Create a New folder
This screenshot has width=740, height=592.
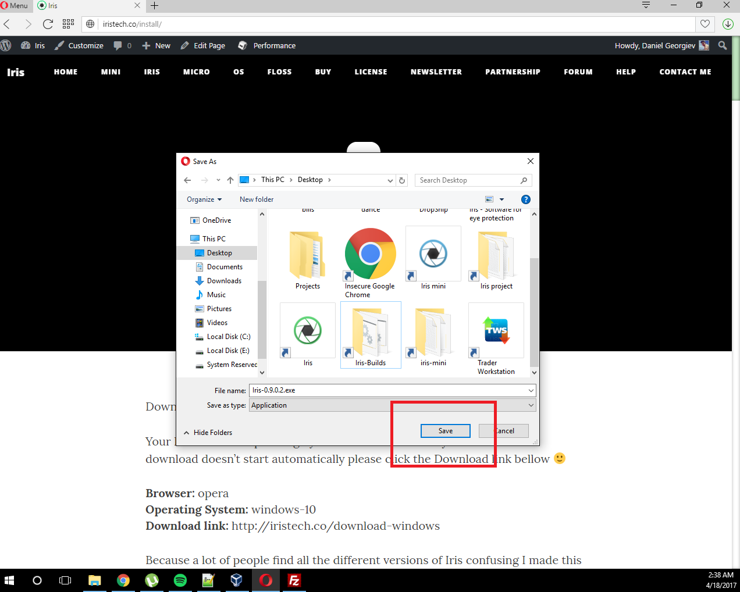(257, 199)
